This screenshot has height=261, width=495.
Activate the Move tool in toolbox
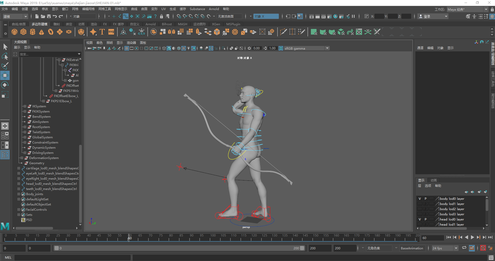pos(5,75)
